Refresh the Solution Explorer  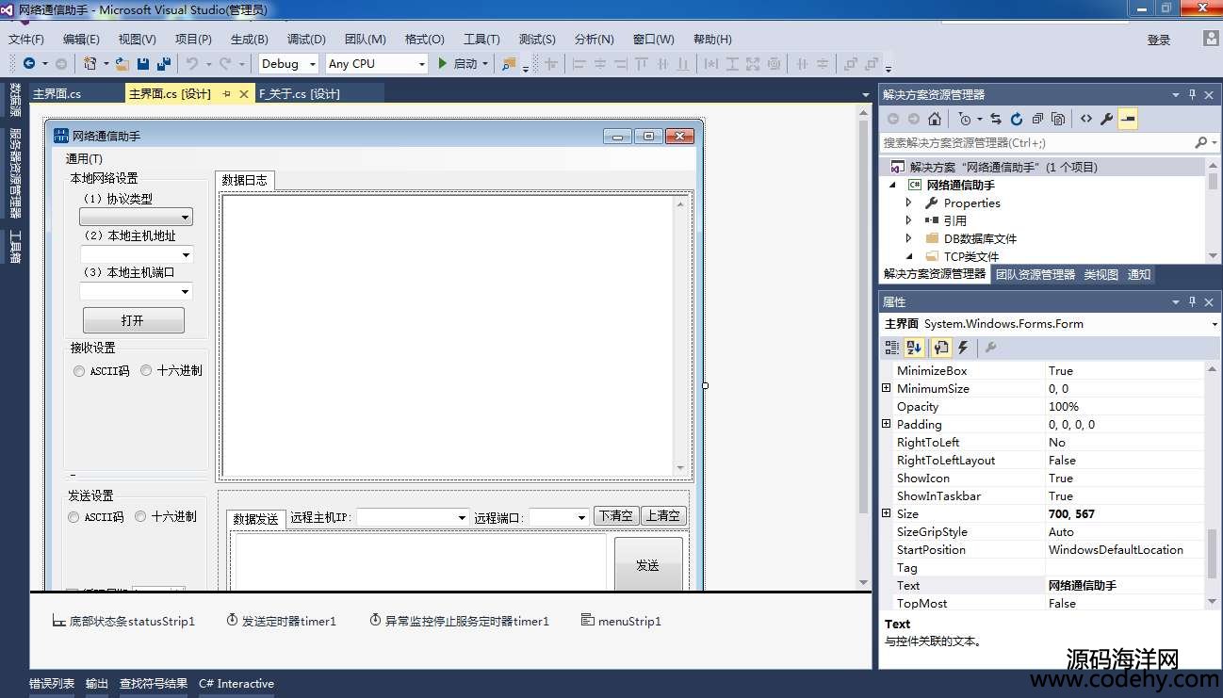[x=1017, y=119]
